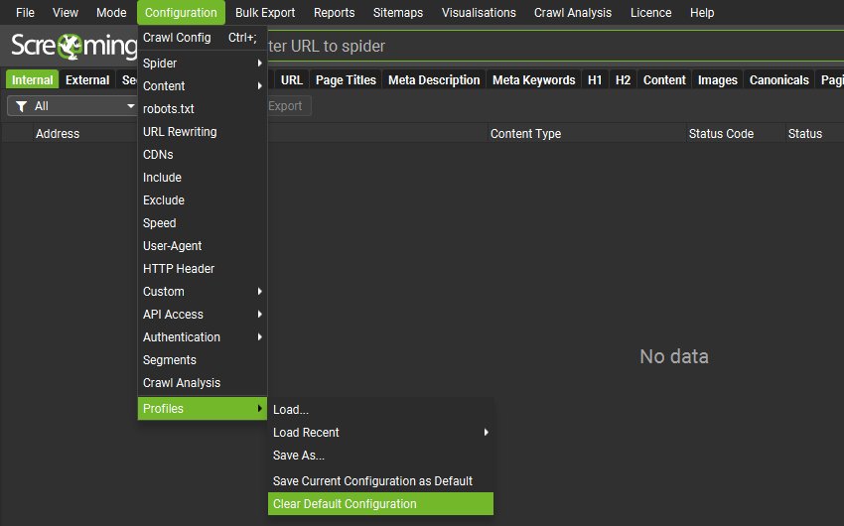Select Crawl Config menu entry
This screenshot has width=844, height=526.
203,38
